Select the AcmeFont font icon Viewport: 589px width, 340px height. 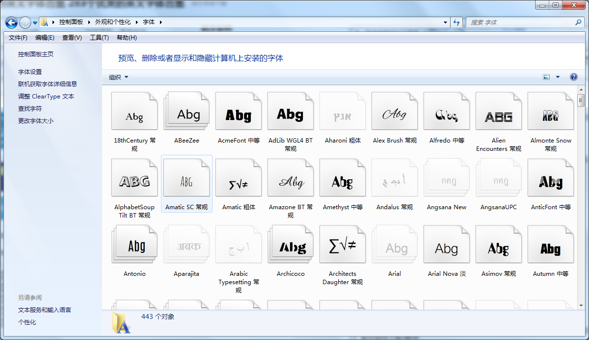[x=239, y=111]
